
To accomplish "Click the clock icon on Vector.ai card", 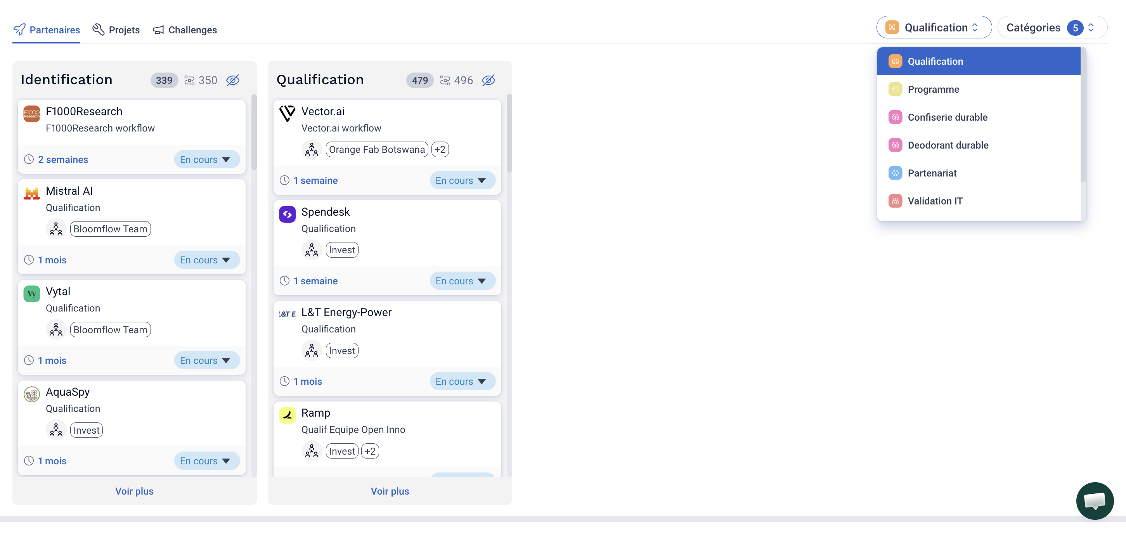I will (284, 180).
